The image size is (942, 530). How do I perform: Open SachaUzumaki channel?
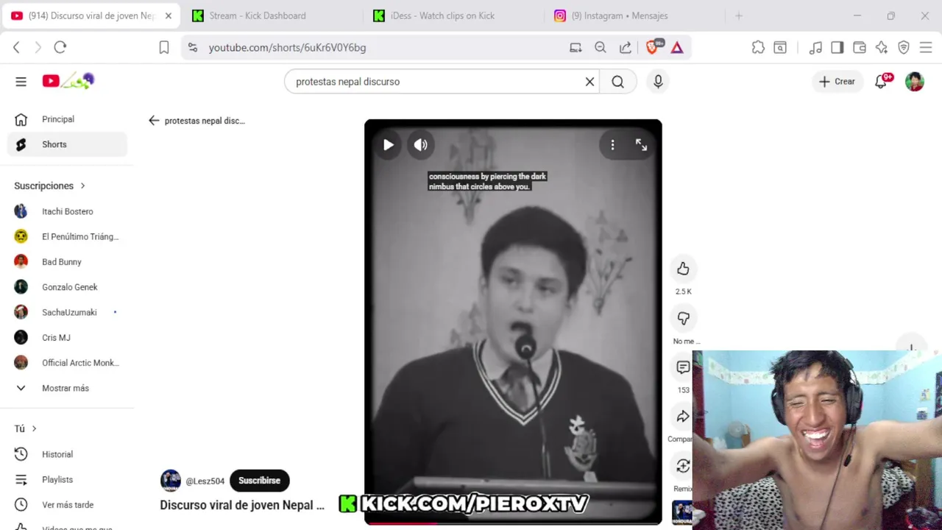tap(67, 312)
